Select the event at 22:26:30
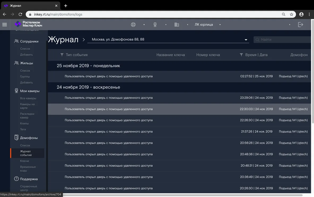Screen dimensions: 314x197 pyautogui.click(x=180, y=120)
